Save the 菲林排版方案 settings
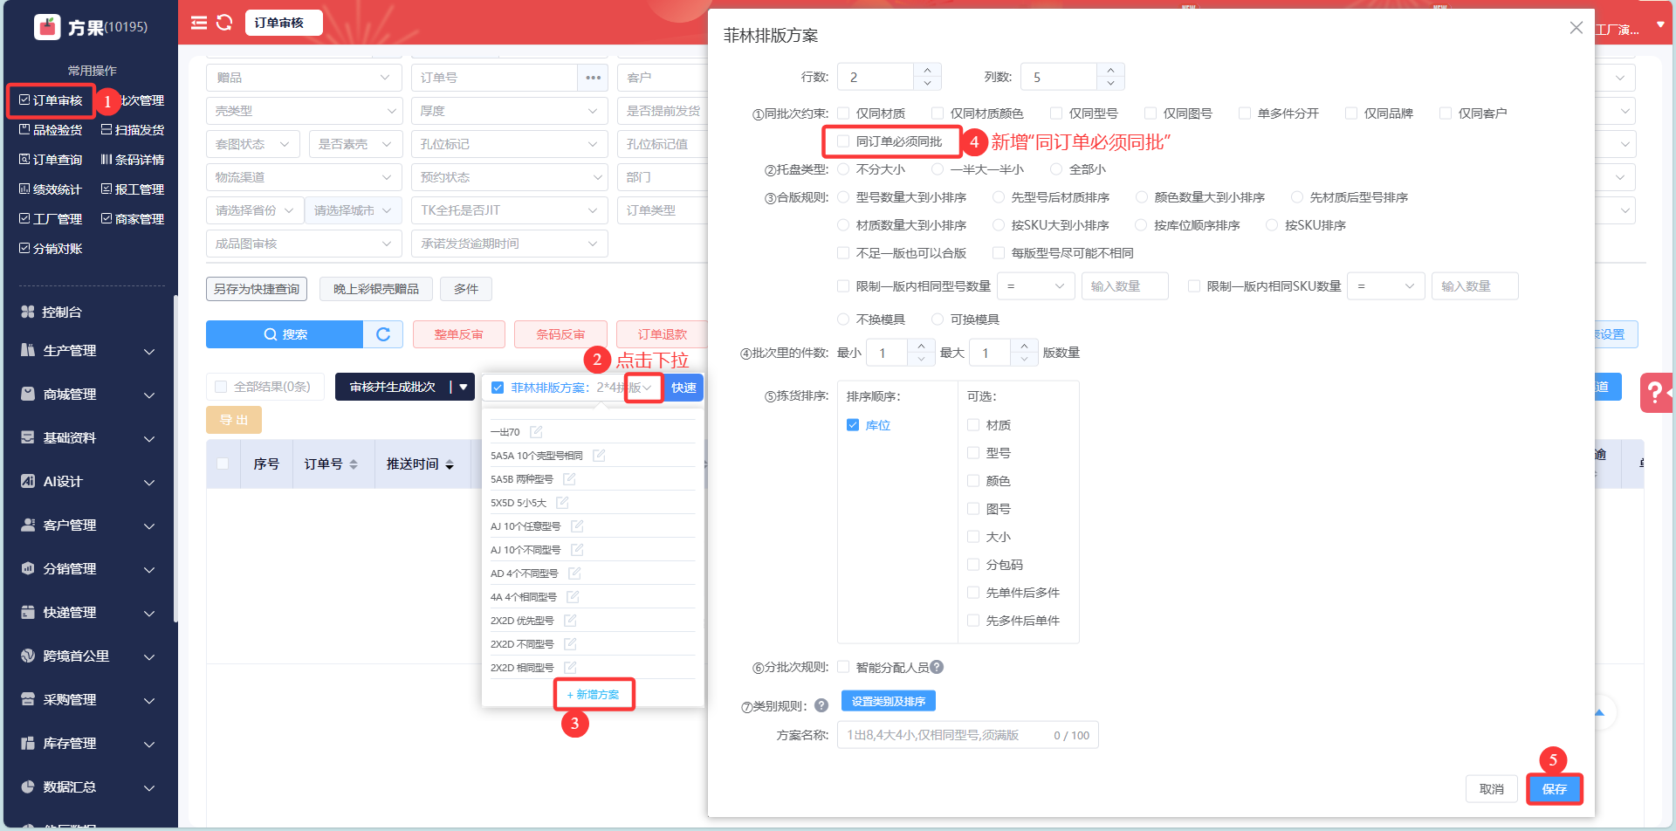 tap(1554, 789)
